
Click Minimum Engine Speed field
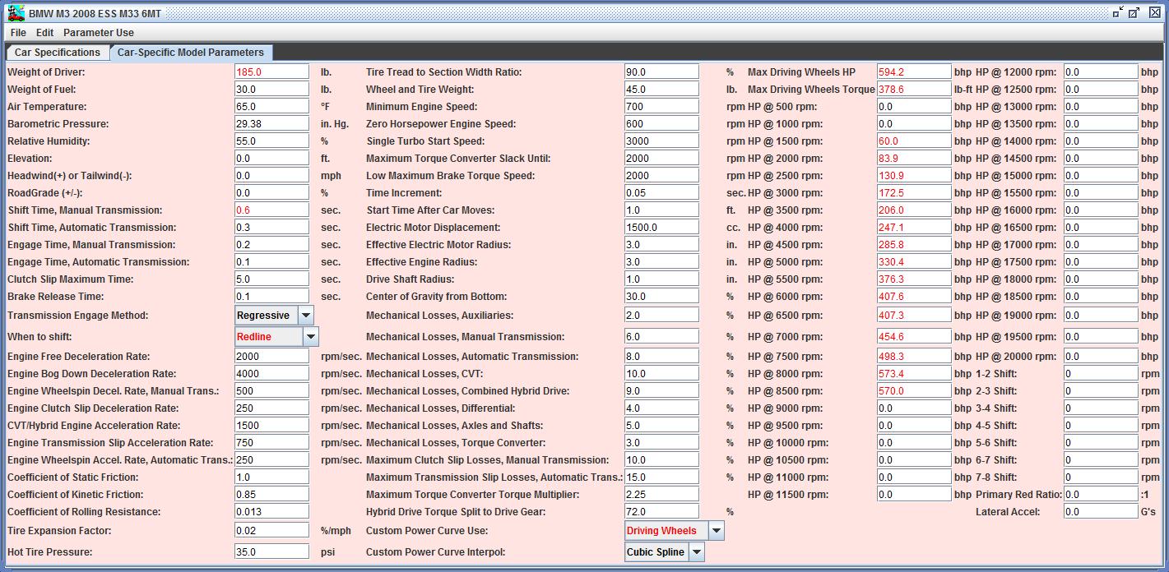coord(661,107)
